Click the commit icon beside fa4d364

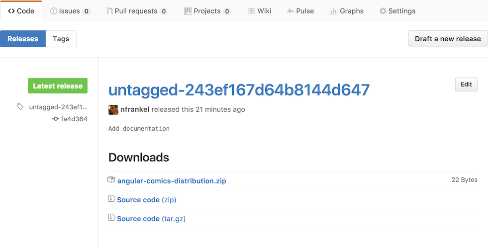click(x=56, y=119)
